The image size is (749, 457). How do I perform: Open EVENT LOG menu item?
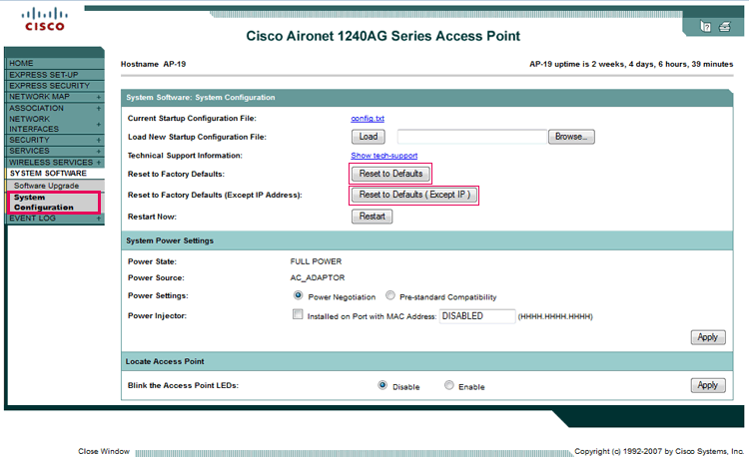pyautogui.click(x=33, y=218)
